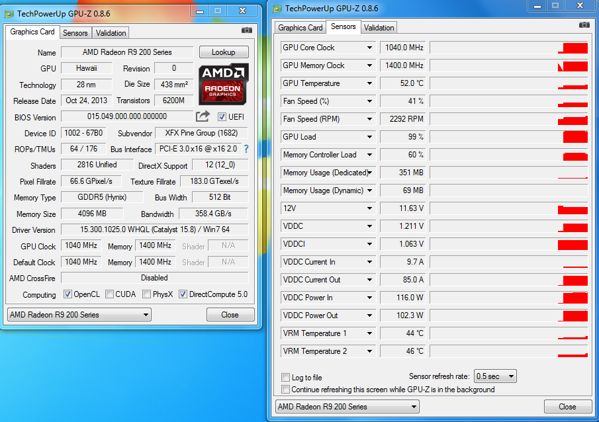Click the VDDC Power In value 116.0 W
The image size is (599, 422).
click(402, 298)
